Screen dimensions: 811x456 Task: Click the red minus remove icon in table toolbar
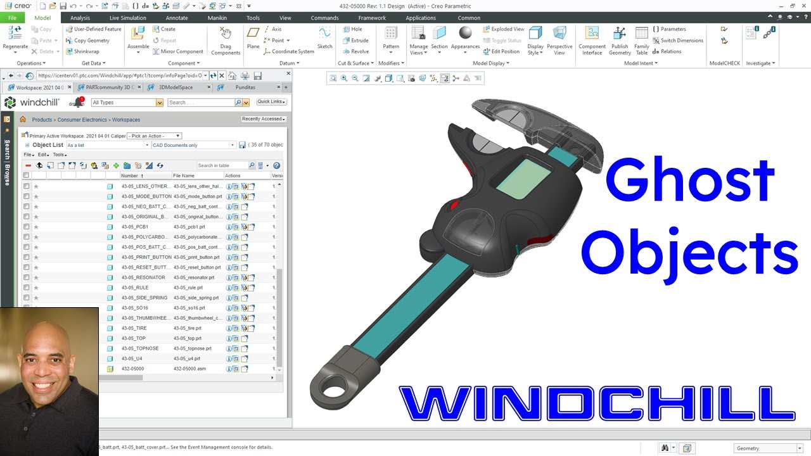28,165
